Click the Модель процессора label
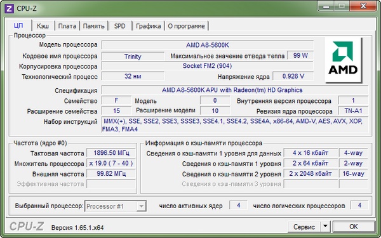This screenshot has width=381, height=238. click(x=69, y=44)
